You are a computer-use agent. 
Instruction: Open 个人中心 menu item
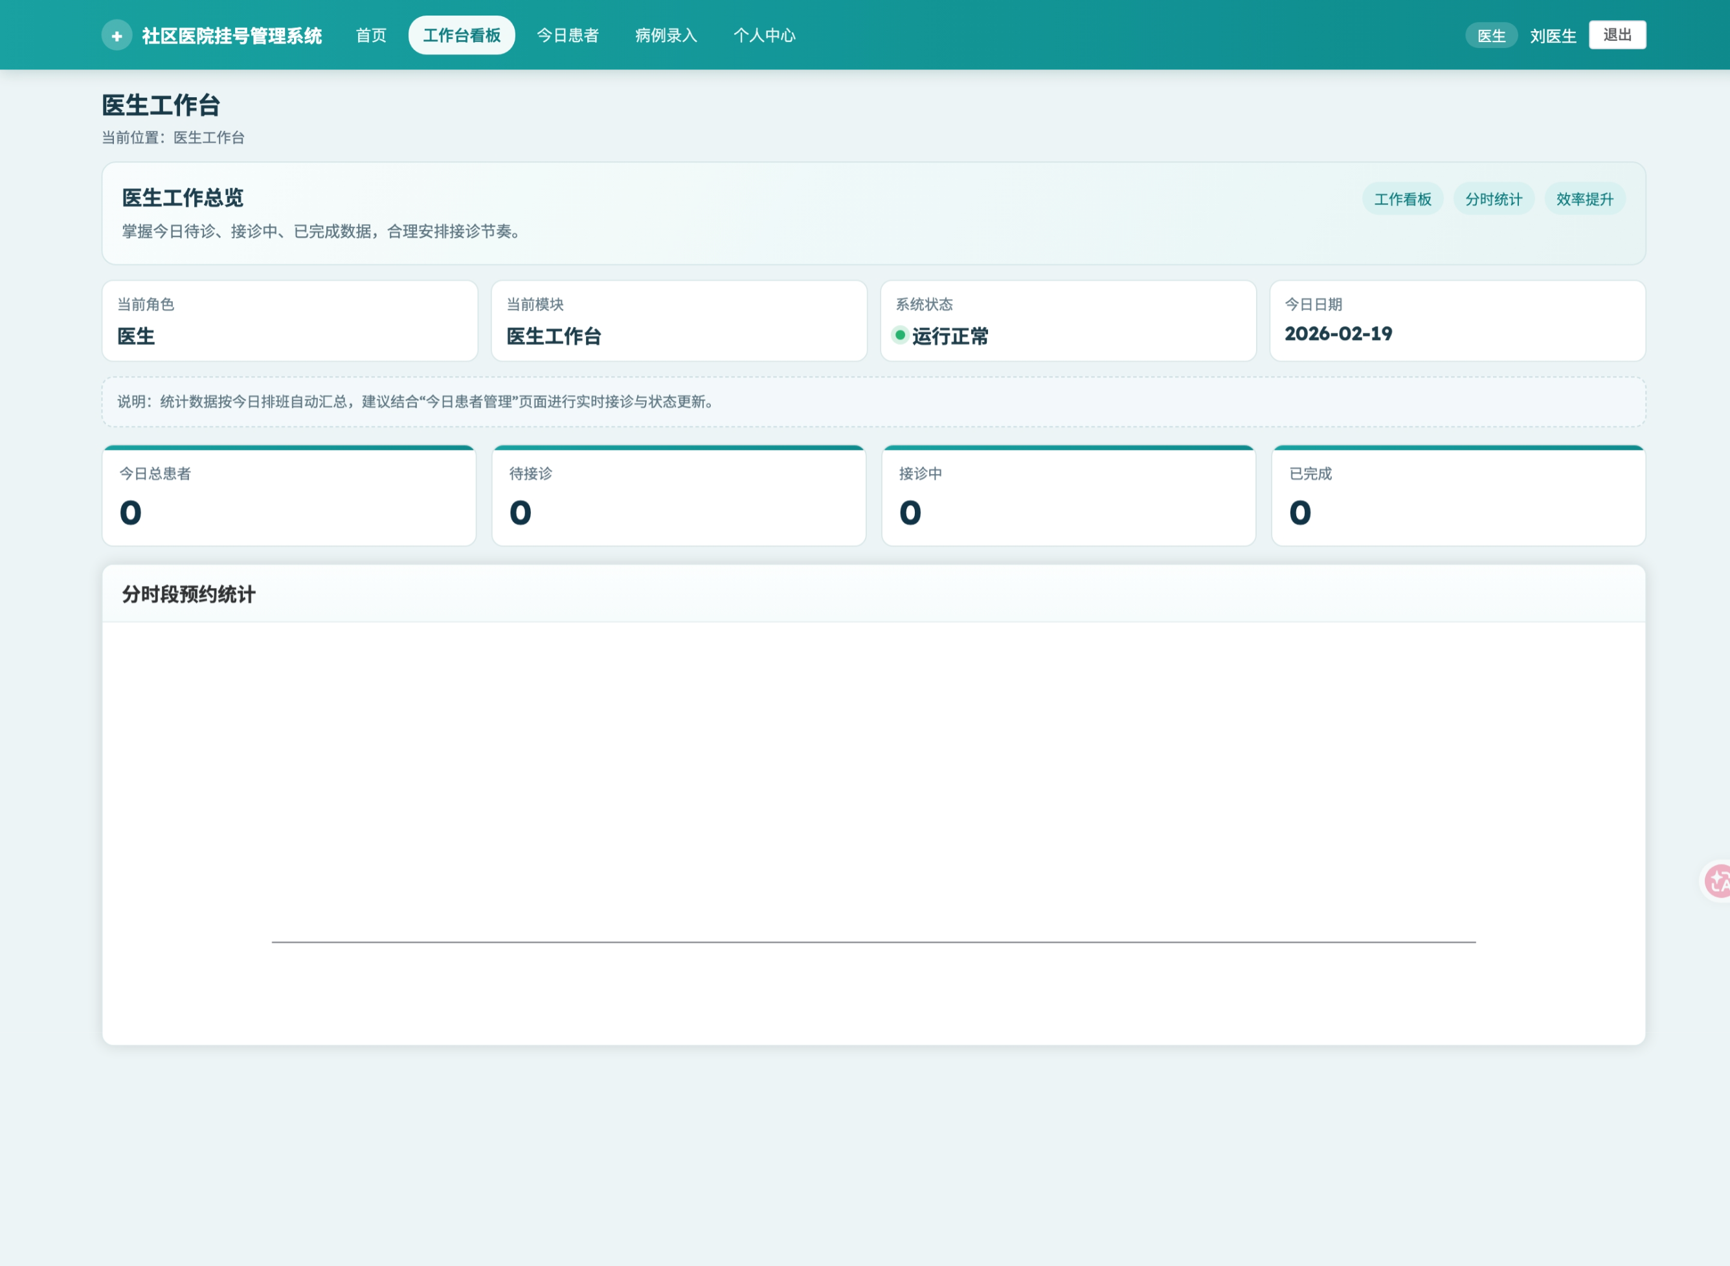point(764,35)
